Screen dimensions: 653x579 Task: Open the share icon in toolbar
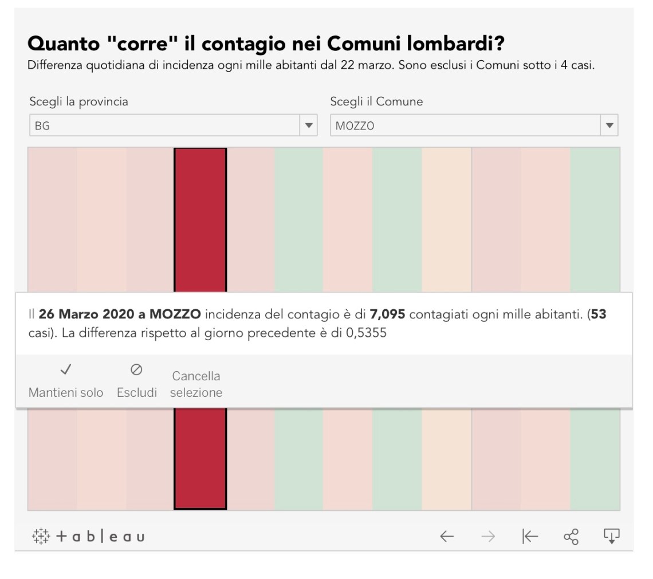571,536
